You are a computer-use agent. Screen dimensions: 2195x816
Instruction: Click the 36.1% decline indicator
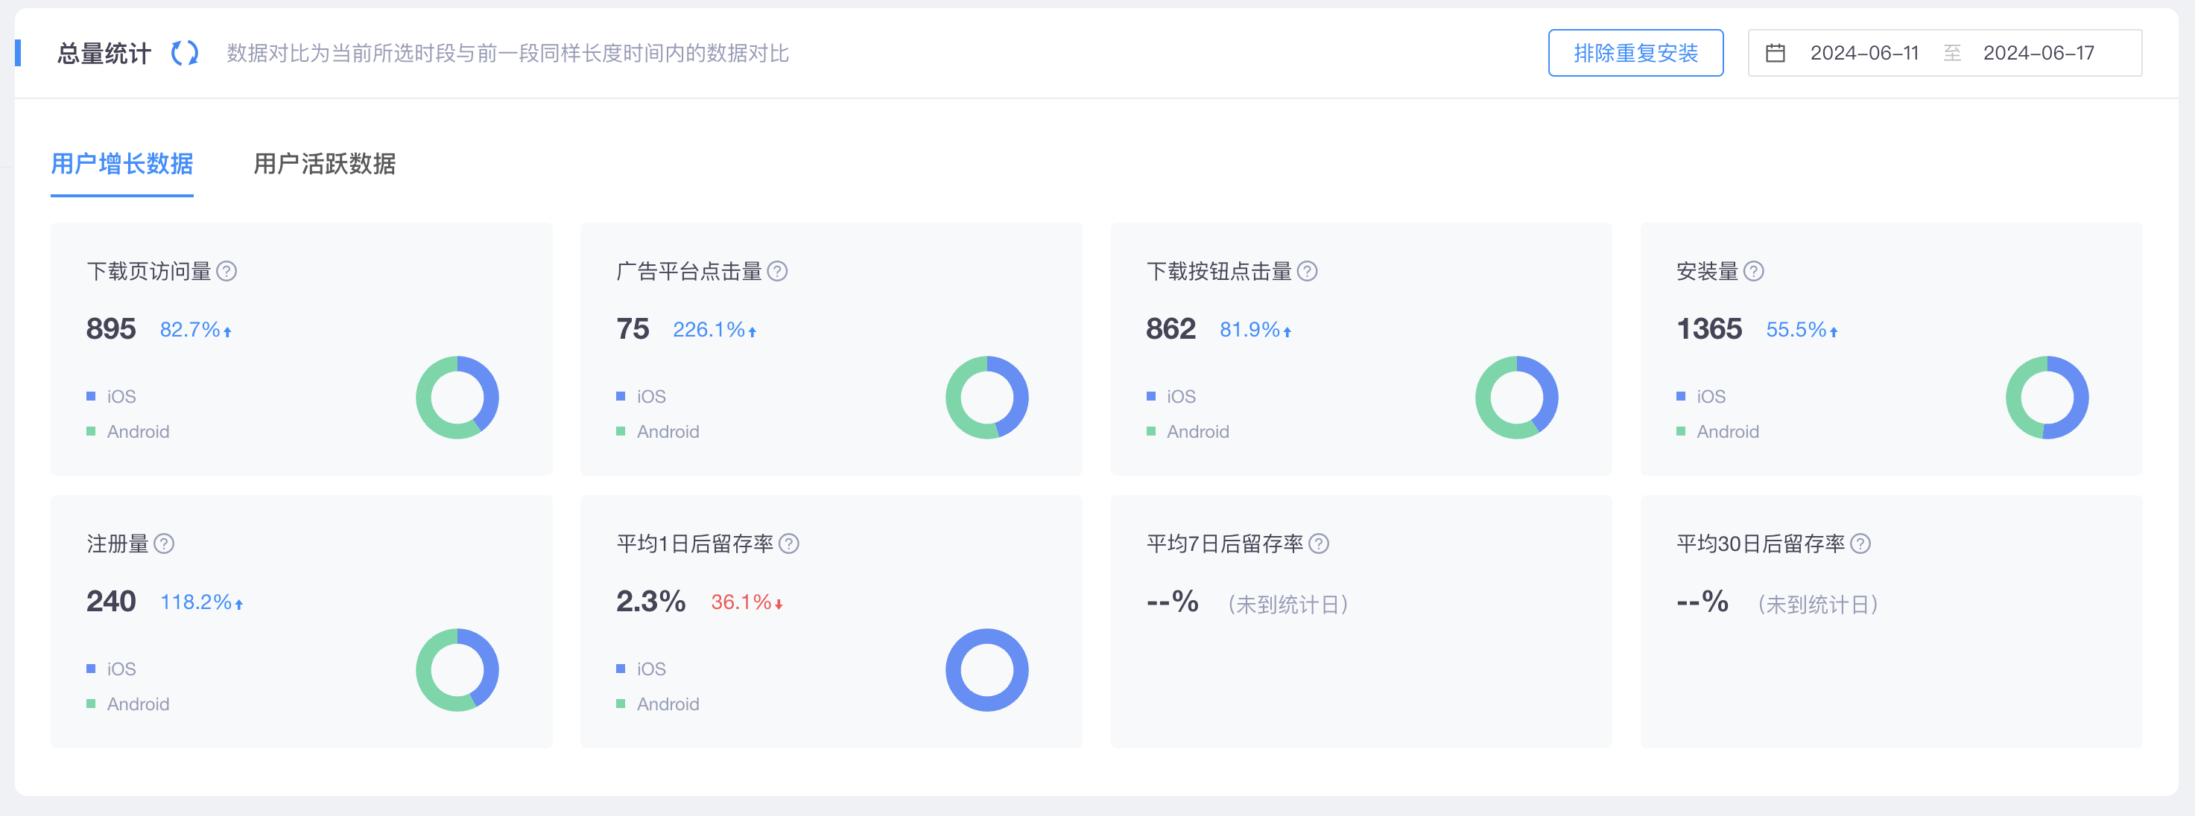click(x=747, y=602)
